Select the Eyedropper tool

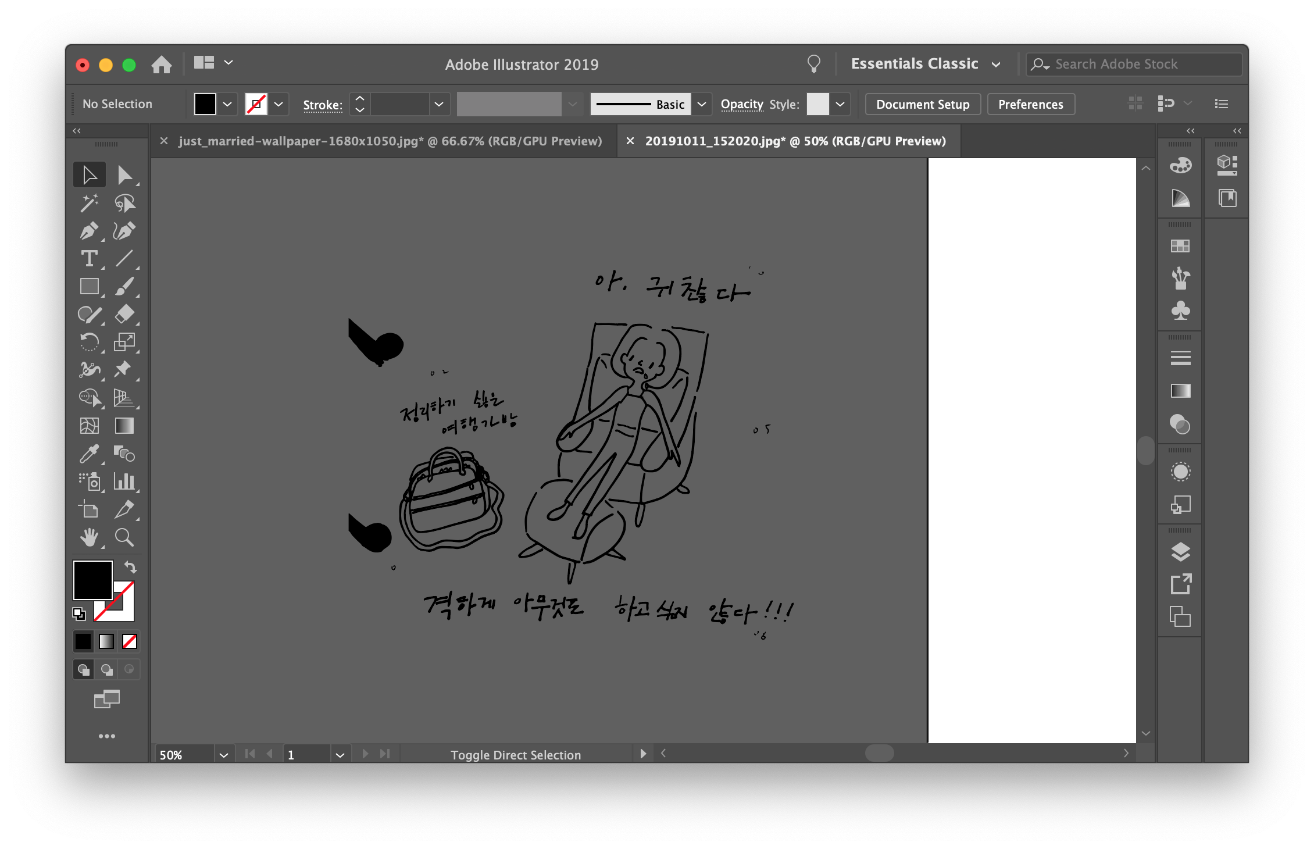pyautogui.click(x=88, y=454)
